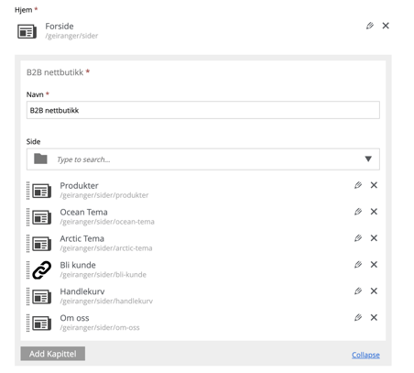
Task: Click the Side 'Type to search' field
Action: 208,159
